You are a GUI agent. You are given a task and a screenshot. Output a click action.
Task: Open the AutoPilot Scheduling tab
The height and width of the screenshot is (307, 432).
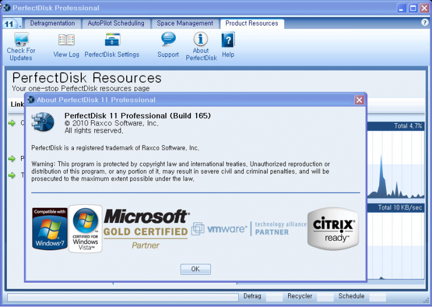116,23
